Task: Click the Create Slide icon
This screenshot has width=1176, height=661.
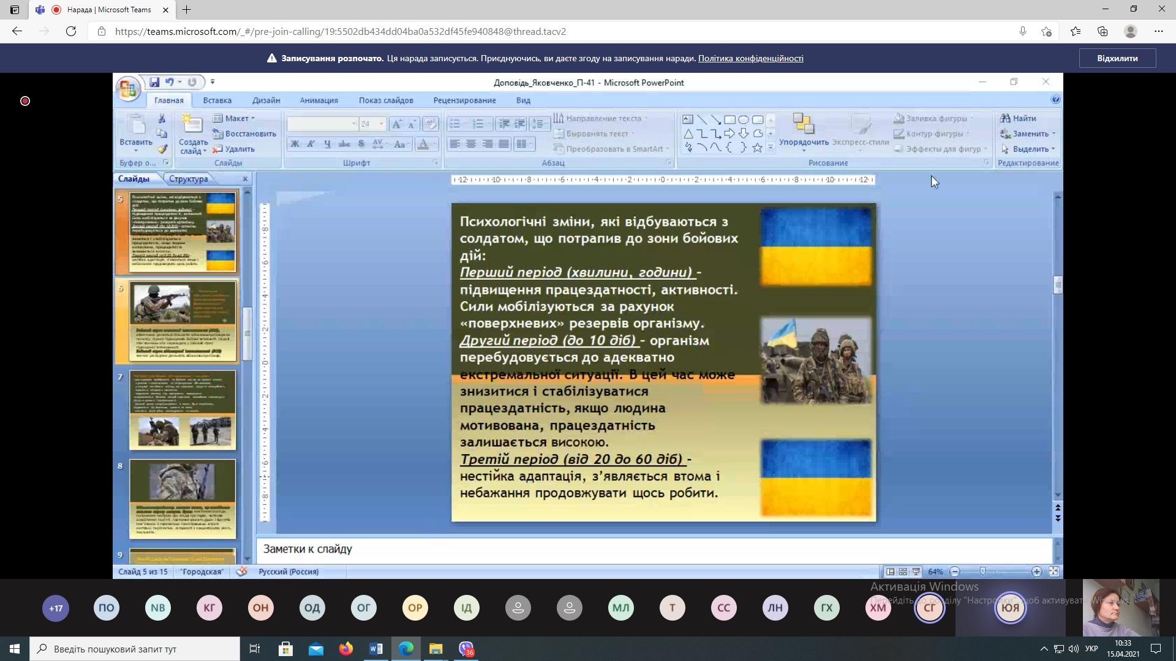Action: tap(192, 124)
